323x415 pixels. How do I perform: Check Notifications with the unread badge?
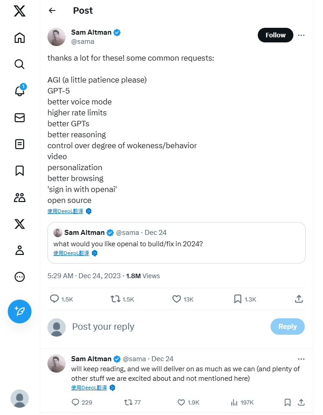[19, 91]
